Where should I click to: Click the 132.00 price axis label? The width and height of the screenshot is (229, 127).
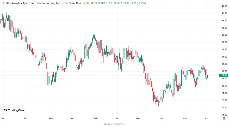click(224, 64)
